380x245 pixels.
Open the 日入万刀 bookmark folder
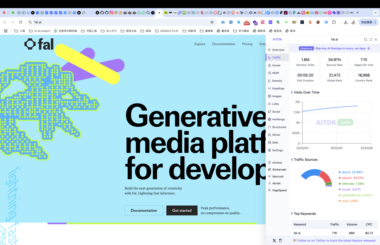pos(109,31)
